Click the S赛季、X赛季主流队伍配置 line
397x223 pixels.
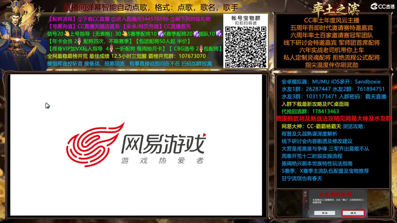[x=325, y=171]
